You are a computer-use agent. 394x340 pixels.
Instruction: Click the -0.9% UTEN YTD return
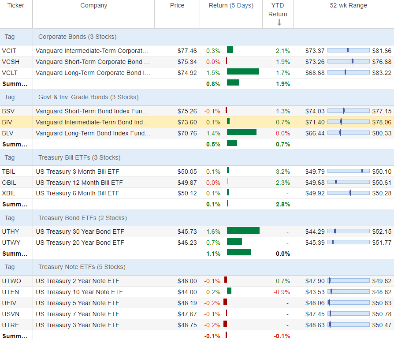coord(282,292)
